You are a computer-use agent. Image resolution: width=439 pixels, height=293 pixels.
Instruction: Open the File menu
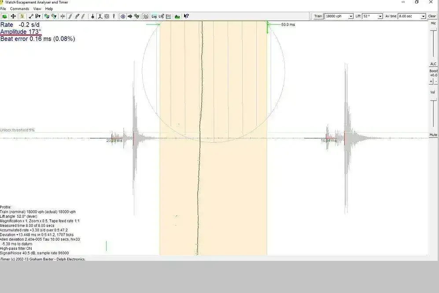click(3, 9)
